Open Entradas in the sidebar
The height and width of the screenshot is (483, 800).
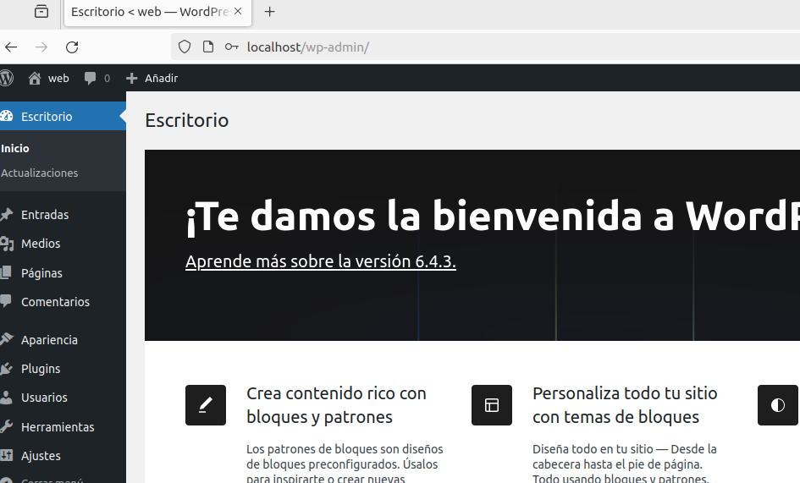pyautogui.click(x=45, y=215)
